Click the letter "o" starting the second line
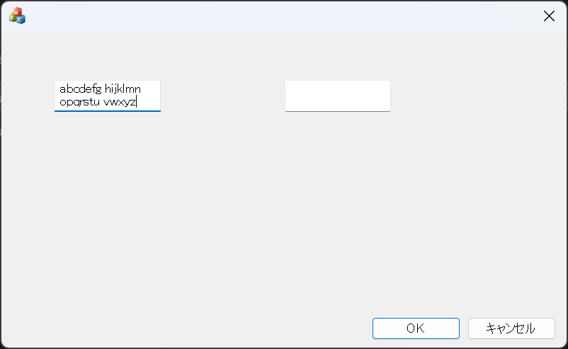This screenshot has height=349, width=568. pyautogui.click(x=63, y=102)
